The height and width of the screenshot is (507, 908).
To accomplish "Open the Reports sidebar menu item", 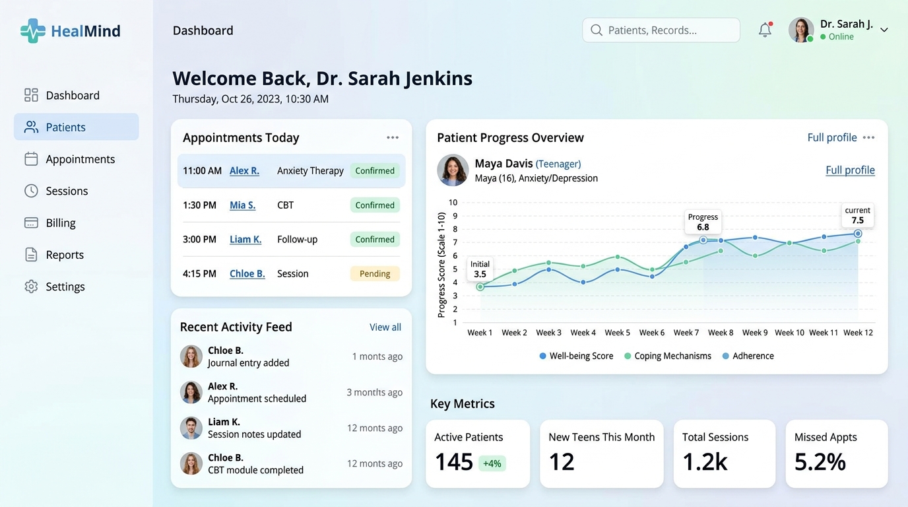I will (x=77, y=254).
